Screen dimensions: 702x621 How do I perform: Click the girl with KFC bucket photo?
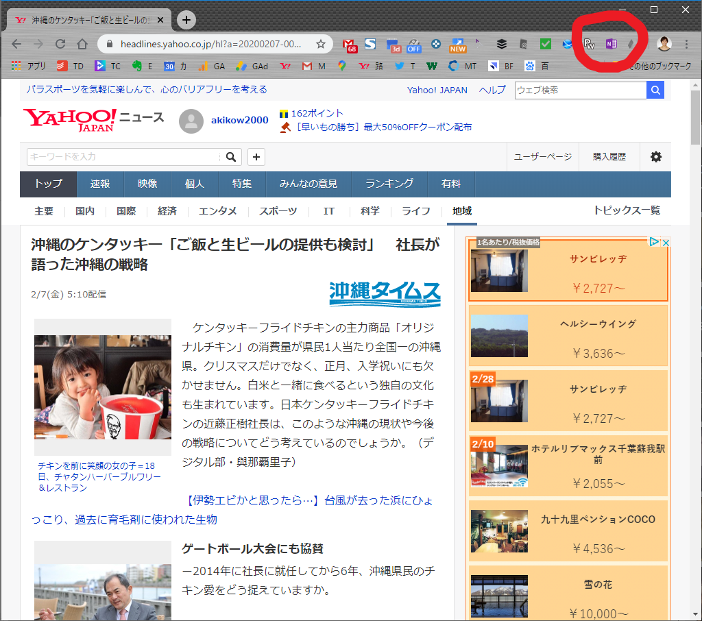tap(103, 387)
